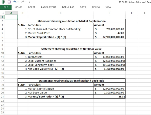
Task: Click 'Less : Current liabilities' cell
Action: (60, 61)
